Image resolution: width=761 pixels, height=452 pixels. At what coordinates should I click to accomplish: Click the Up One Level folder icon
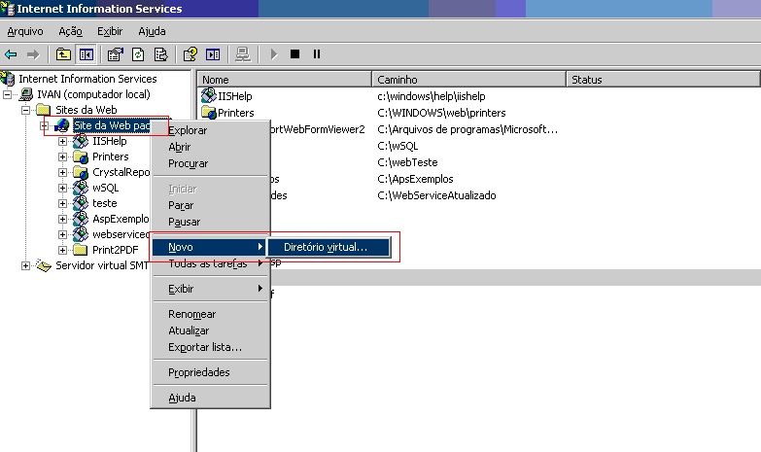[63, 54]
